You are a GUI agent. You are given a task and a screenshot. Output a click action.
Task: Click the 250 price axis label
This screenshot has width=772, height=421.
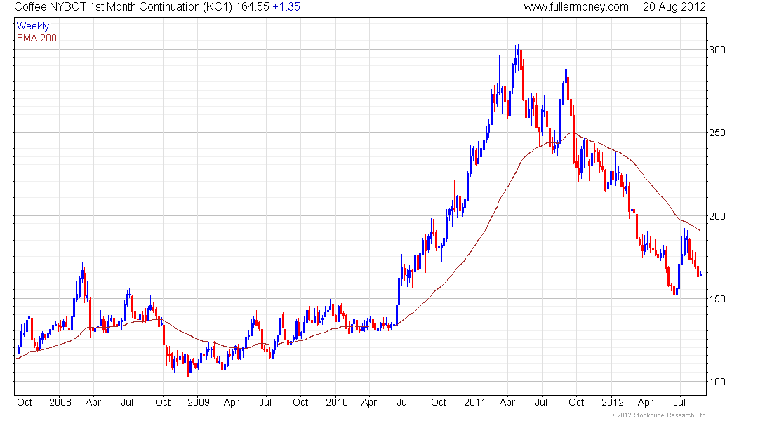(x=716, y=133)
